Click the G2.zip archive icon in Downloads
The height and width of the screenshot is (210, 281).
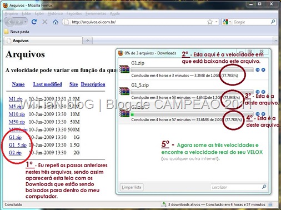pyautogui.click(x=124, y=113)
